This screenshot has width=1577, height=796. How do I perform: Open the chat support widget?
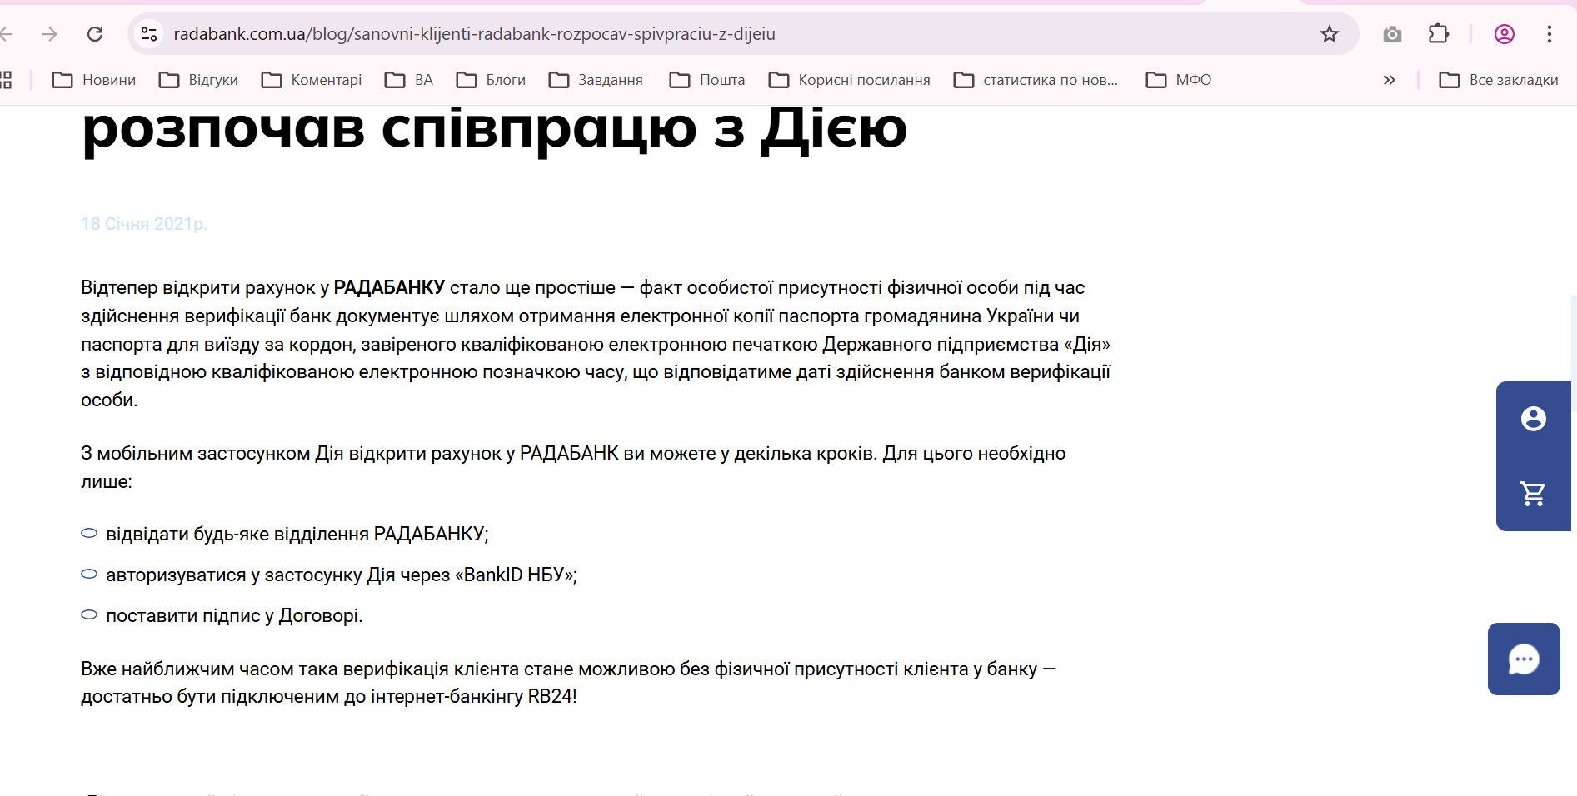[x=1524, y=659]
